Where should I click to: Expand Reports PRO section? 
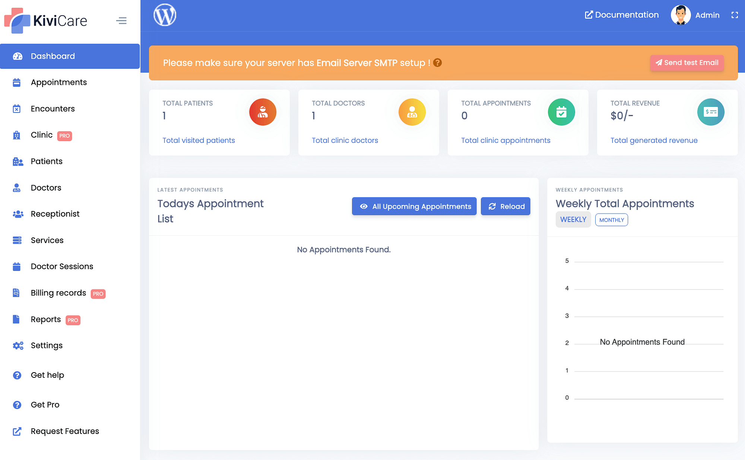coord(45,320)
